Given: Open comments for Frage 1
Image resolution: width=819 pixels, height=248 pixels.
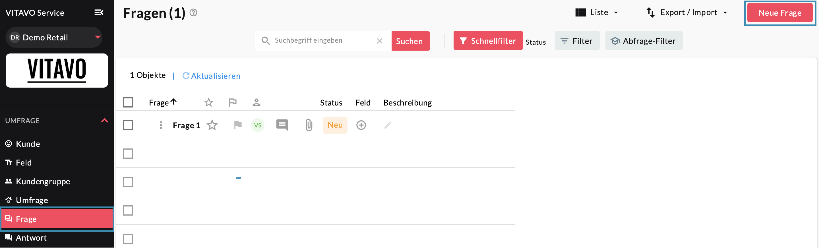Looking at the screenshot, I should [282, 125].
